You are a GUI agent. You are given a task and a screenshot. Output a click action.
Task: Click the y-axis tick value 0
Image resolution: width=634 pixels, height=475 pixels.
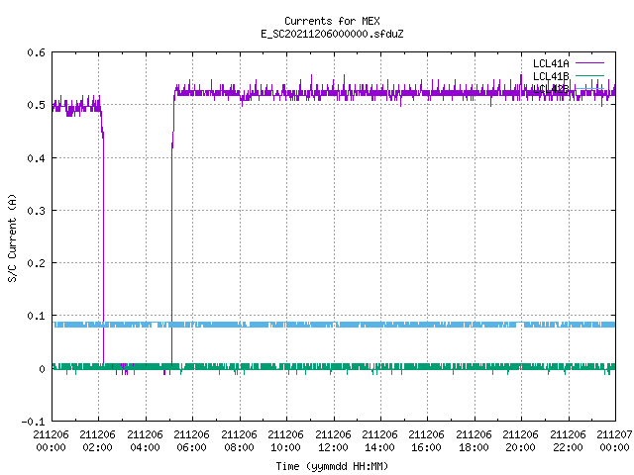pos(42,369)
